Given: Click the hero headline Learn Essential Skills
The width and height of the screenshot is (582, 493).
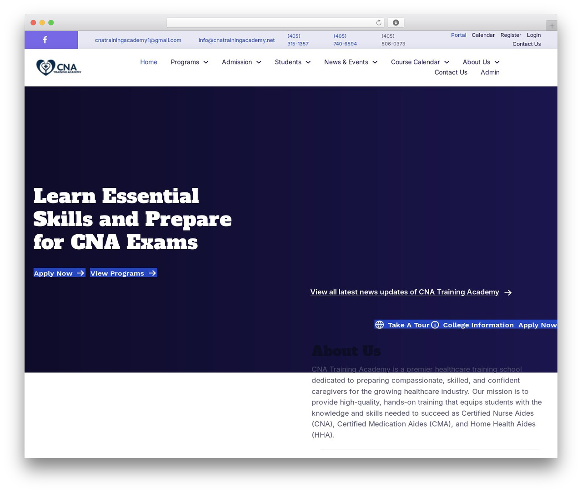Looking at the screenshot, I should [x=132, y=219].
